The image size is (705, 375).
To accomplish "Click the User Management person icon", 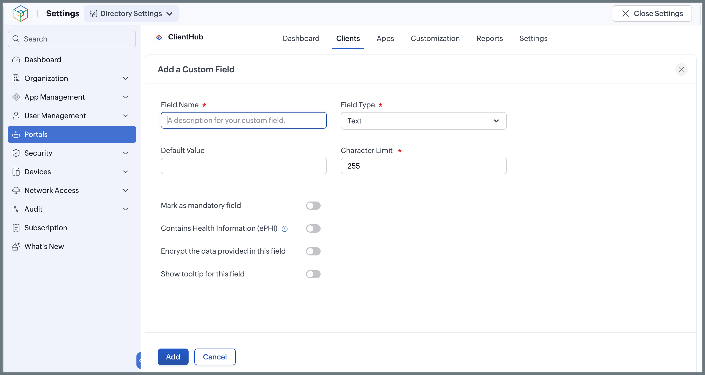I will tap(16, 116).
